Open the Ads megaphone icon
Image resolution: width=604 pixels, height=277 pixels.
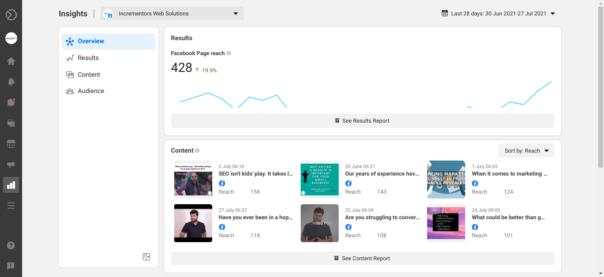11,165
